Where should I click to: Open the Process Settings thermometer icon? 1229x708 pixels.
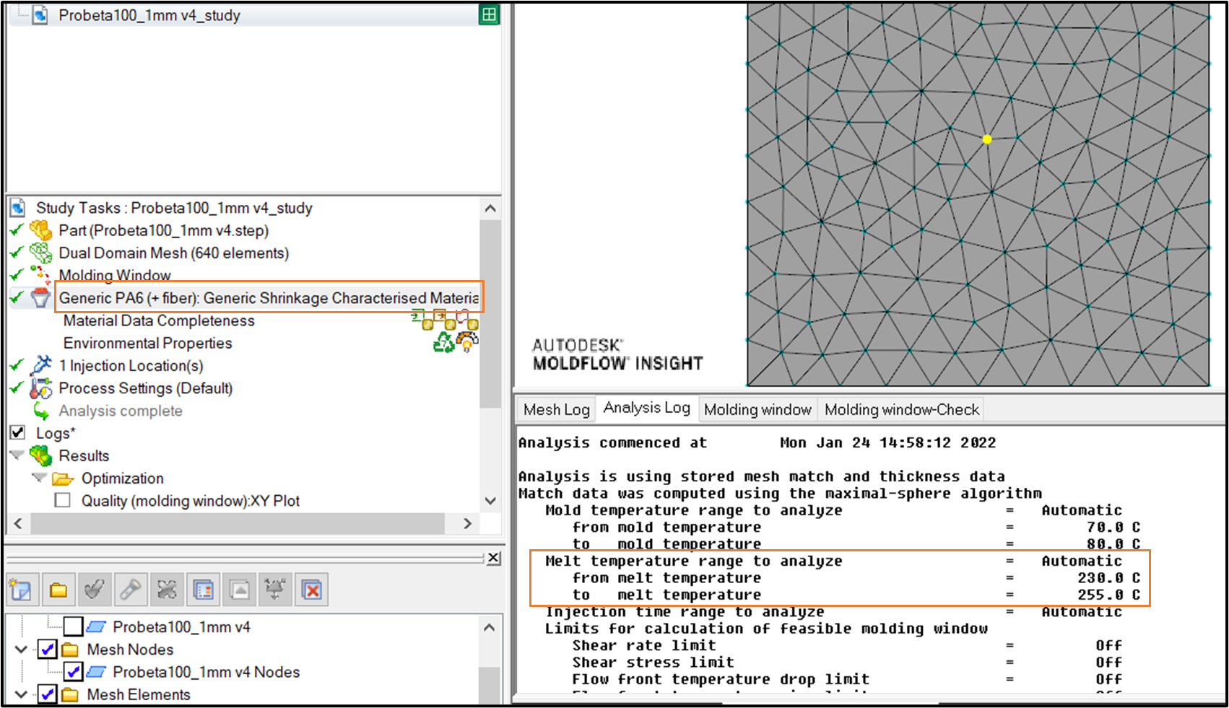[x=42, y=388]
